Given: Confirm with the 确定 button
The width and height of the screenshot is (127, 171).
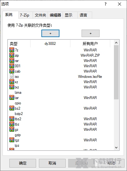Looking at the screenshot, I should tap(23, 163).
